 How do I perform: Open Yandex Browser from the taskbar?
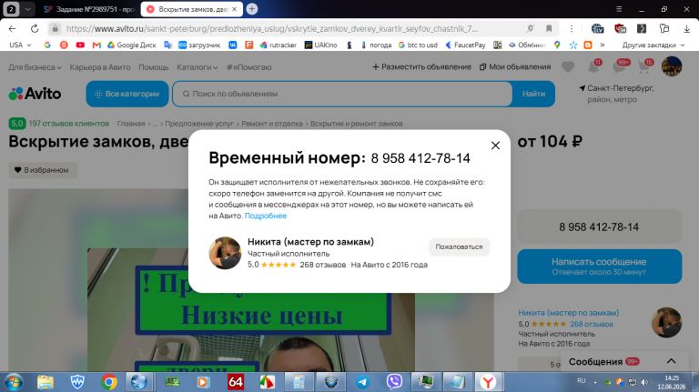(488, 382)
